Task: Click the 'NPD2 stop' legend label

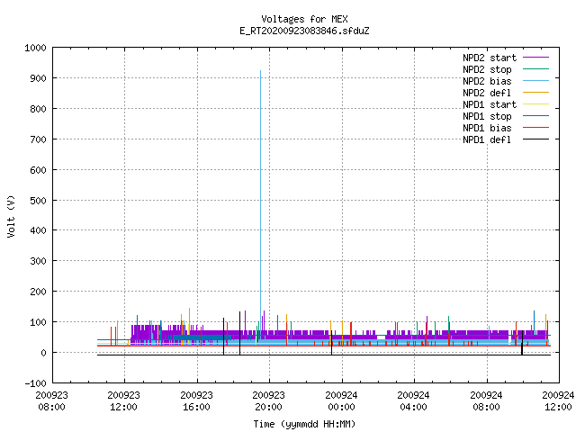Action: (487, 69)
